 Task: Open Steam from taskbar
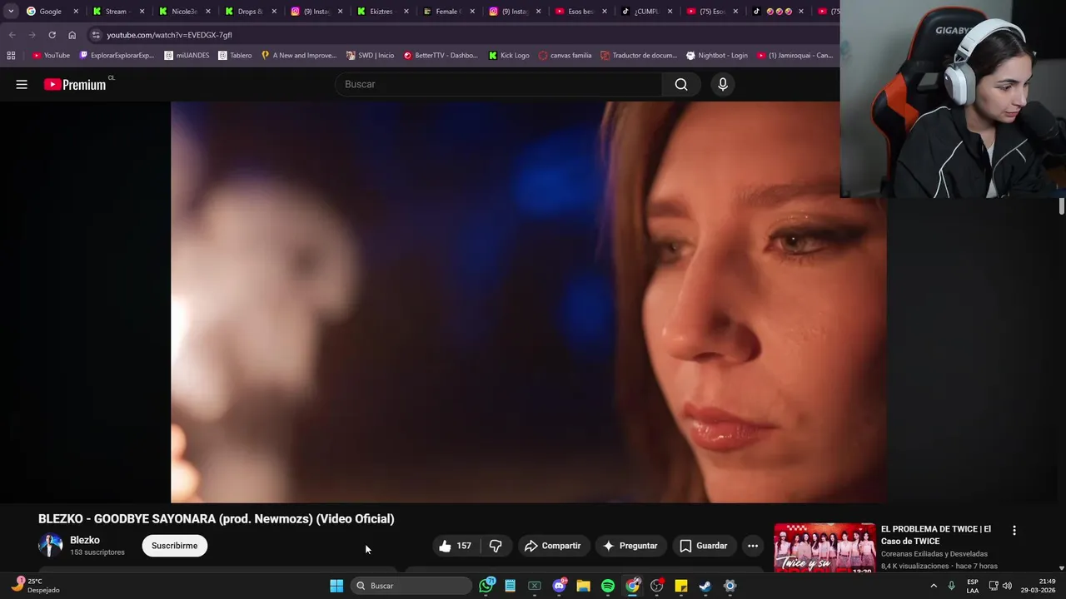(705, 586)
